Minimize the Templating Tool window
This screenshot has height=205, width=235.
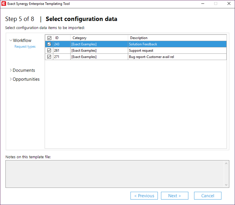point(203,4)
